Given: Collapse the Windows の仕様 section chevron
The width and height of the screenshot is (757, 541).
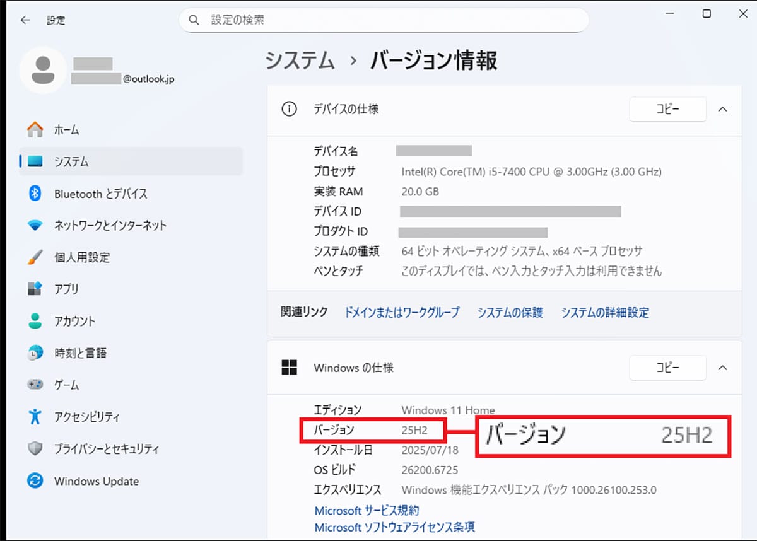Looking at the screenshot, I should (x=723, y=368).
